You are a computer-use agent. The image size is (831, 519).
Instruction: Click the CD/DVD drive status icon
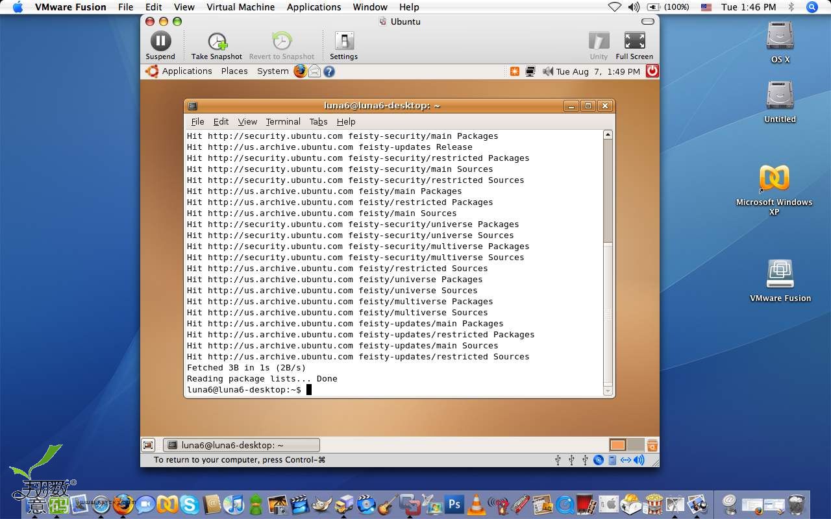[599, 460]
